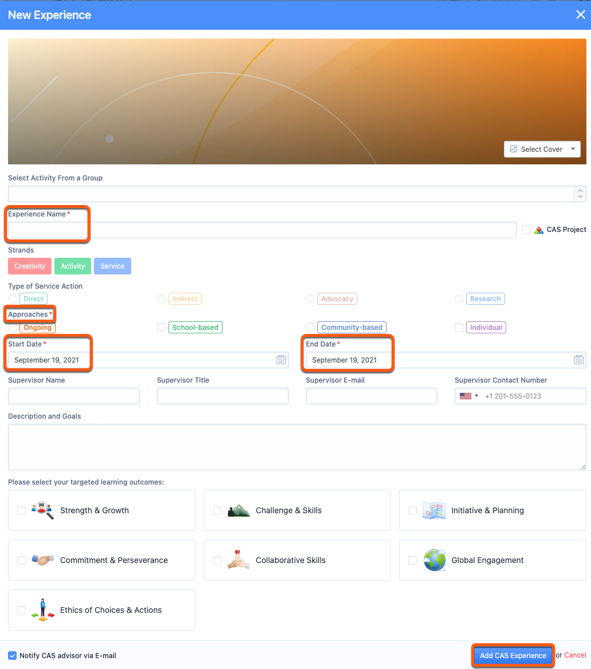Focus the Supervisor E-mail field
This screenshot has width=591, height=669.
[372, 396]
